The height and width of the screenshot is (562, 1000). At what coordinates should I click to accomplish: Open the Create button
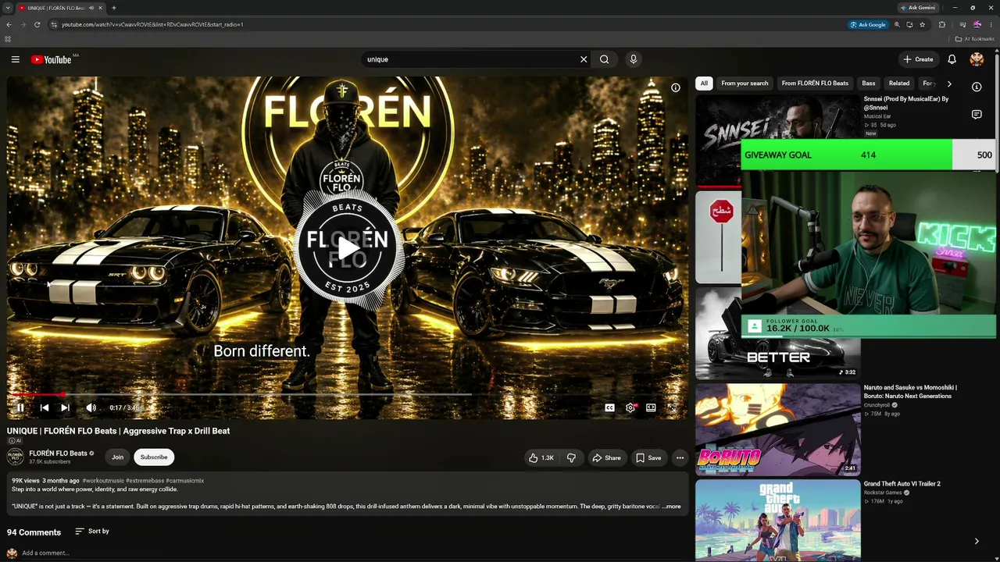point(918,59)
